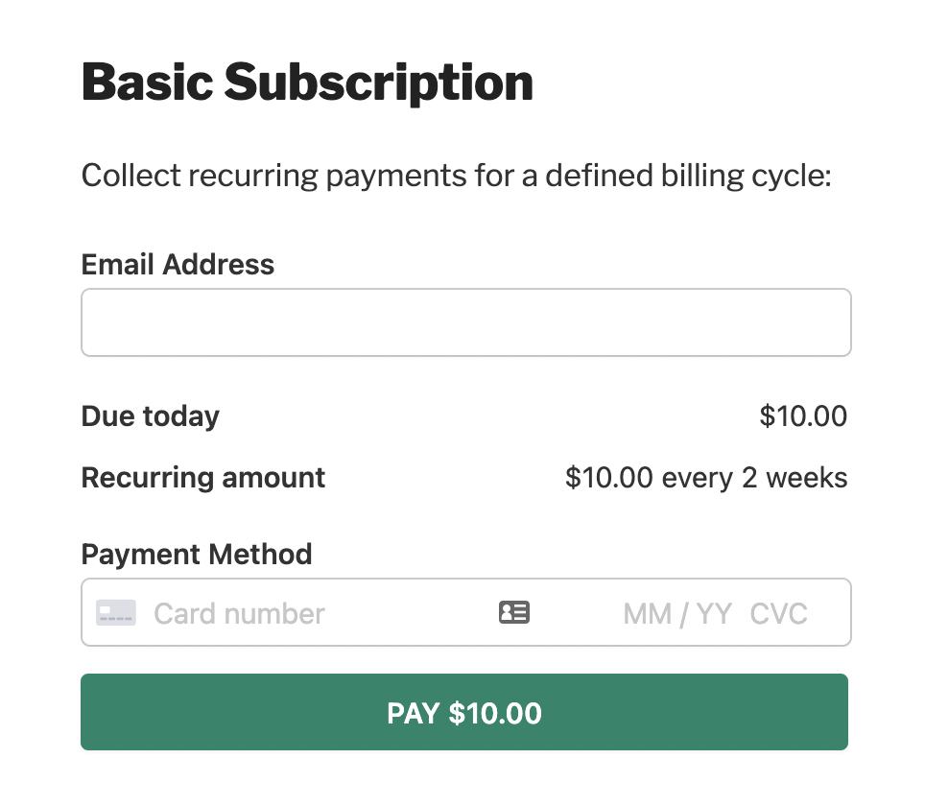This screenshot has width=925, height=806.
Task: Click the Email Address label
Action: point(178,265)
